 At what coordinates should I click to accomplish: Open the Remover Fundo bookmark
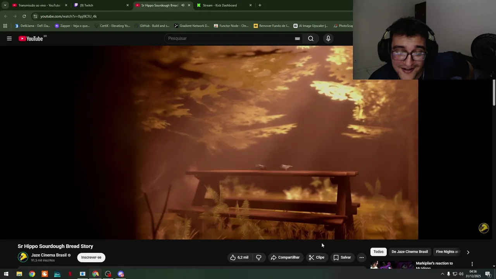[271, 26]
